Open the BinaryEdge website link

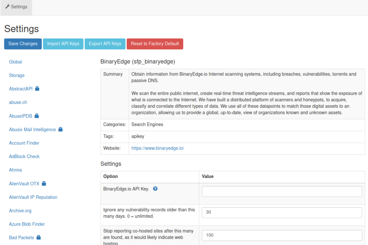pos(158,148)
